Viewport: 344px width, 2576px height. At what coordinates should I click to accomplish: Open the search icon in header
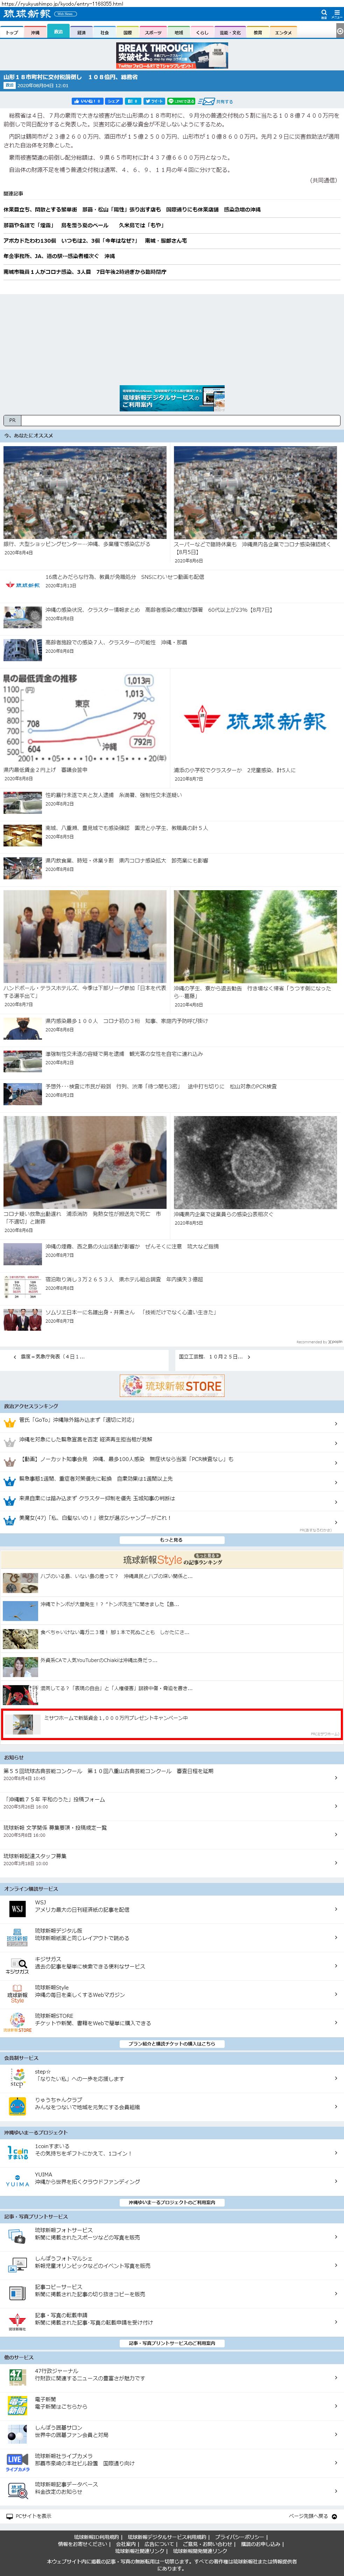point(323,14)
